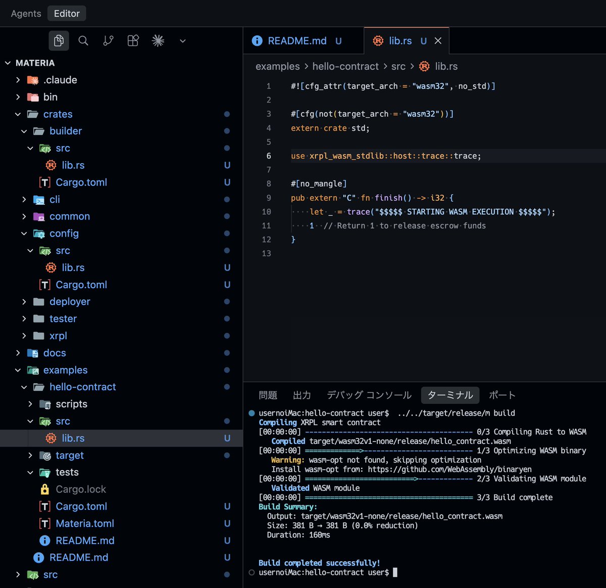
Task: Collapse the MATERIA root folder
Action: pyautogui.click(x=8, y=63)
